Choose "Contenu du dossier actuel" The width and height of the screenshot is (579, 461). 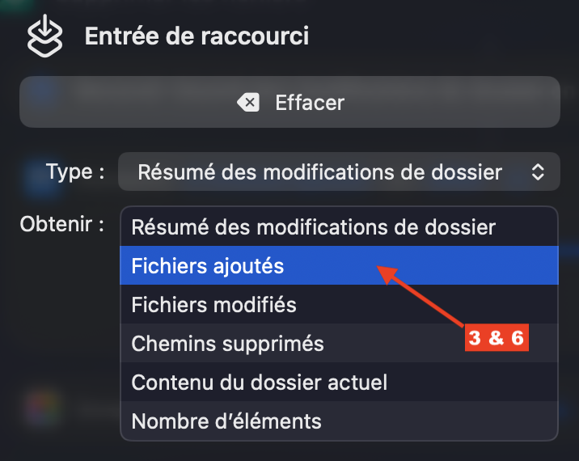[x=259, y=382]
